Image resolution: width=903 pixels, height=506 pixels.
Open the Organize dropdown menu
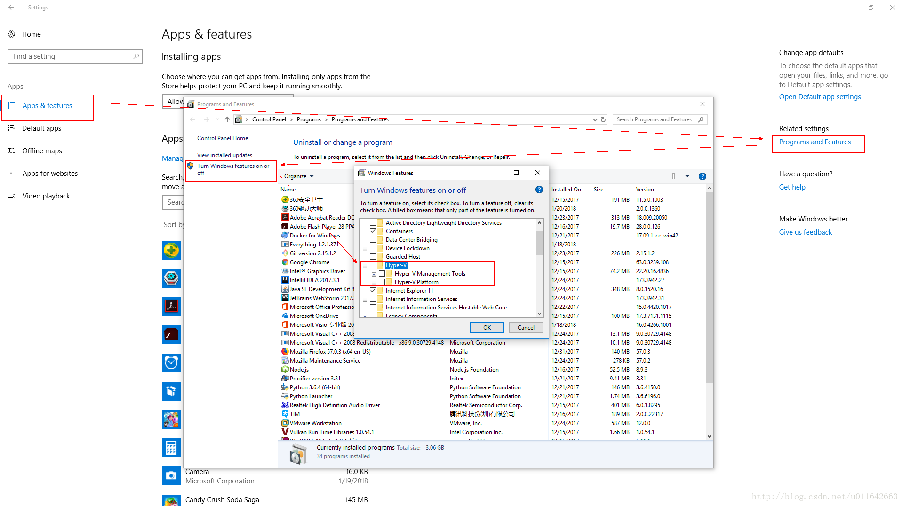coord(299,176)
